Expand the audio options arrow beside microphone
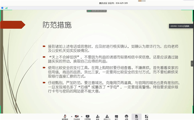The width and height of the screenshot is (194, 120). pos(71,116)
